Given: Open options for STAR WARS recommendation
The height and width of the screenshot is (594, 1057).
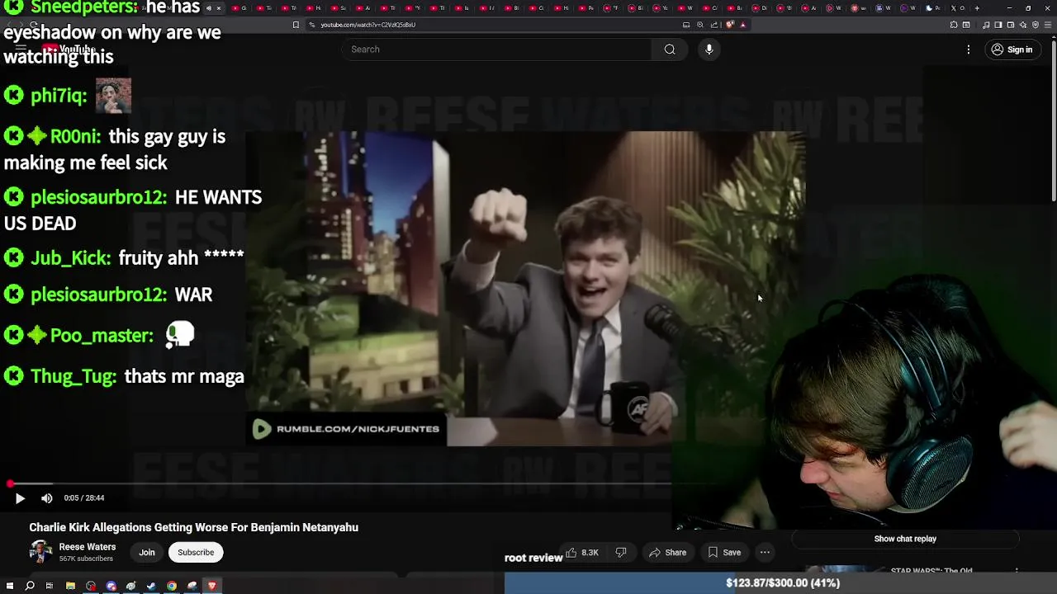Looking at the screenshot, I should pyautogui.click(x=1017, y=571).
